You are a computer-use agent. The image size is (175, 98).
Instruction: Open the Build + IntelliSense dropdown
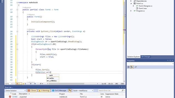(83, 91)
